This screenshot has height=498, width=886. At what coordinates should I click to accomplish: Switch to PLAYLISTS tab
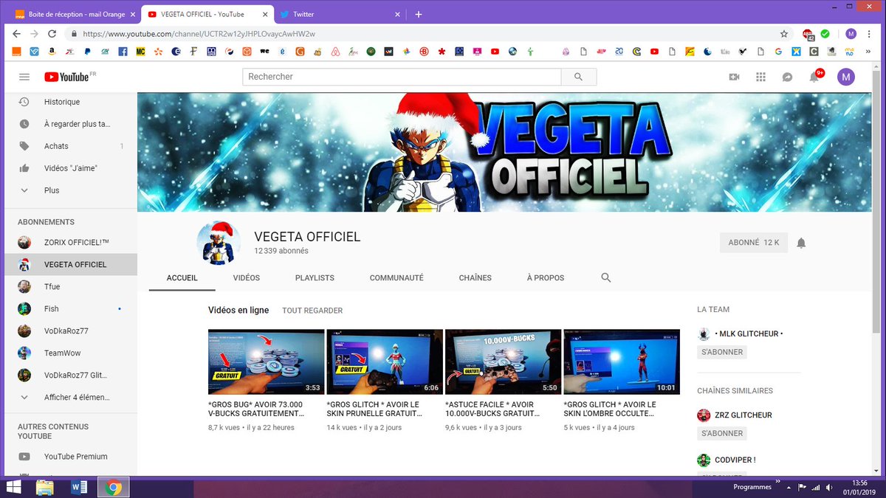(x=315, y=278)
